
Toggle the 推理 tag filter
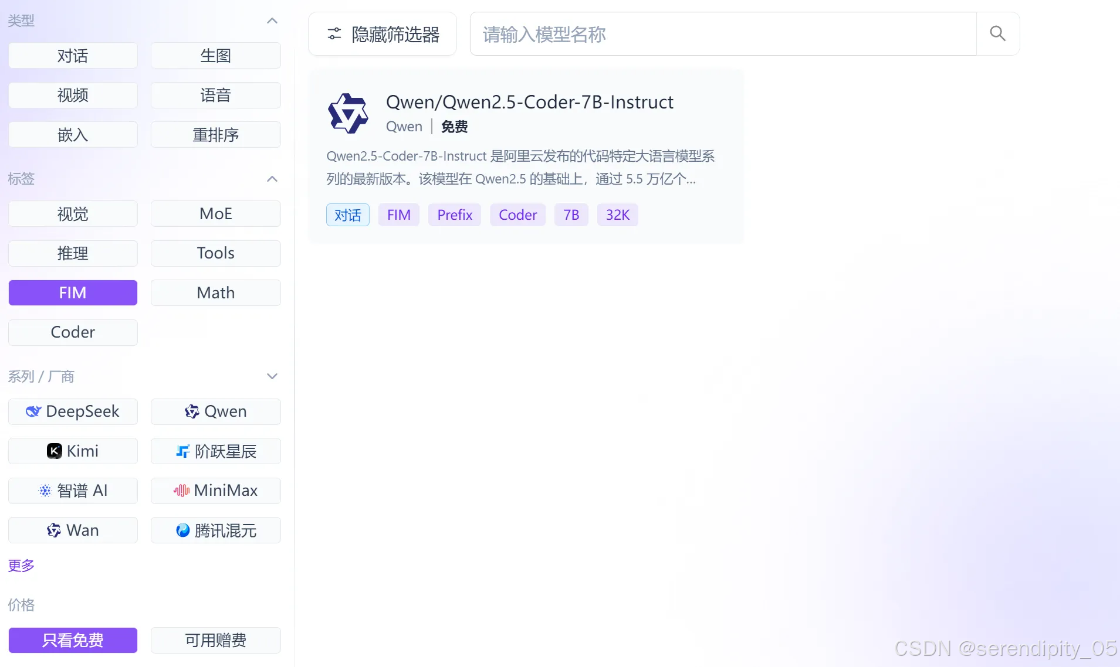click(73, 253)
